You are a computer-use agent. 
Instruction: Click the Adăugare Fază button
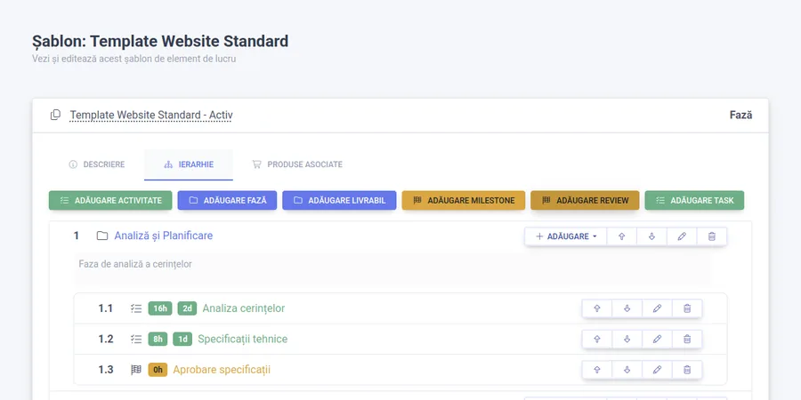click(x=227, y=201)
